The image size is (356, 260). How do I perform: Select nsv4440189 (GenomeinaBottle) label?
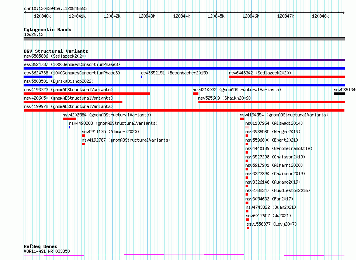point(279,148)
